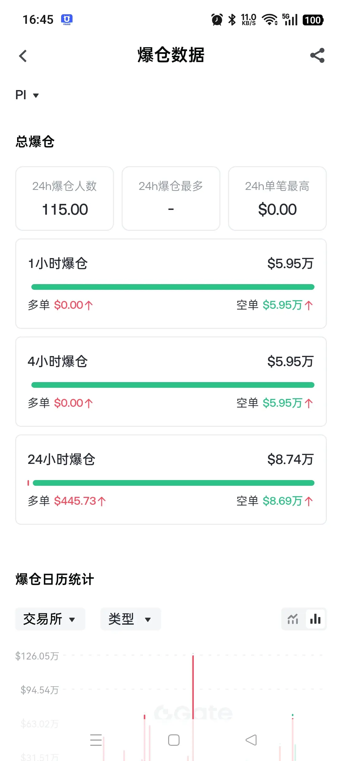Viewport: 342px width, 761px height.
Task: Tap the alarm clock status icon
Action: (217, 20)
